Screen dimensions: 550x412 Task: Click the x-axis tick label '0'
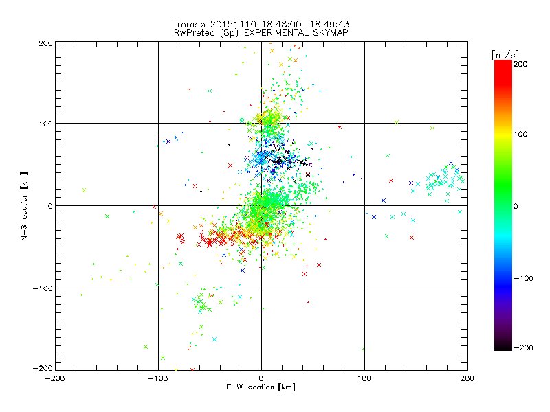tap(261, 378)
